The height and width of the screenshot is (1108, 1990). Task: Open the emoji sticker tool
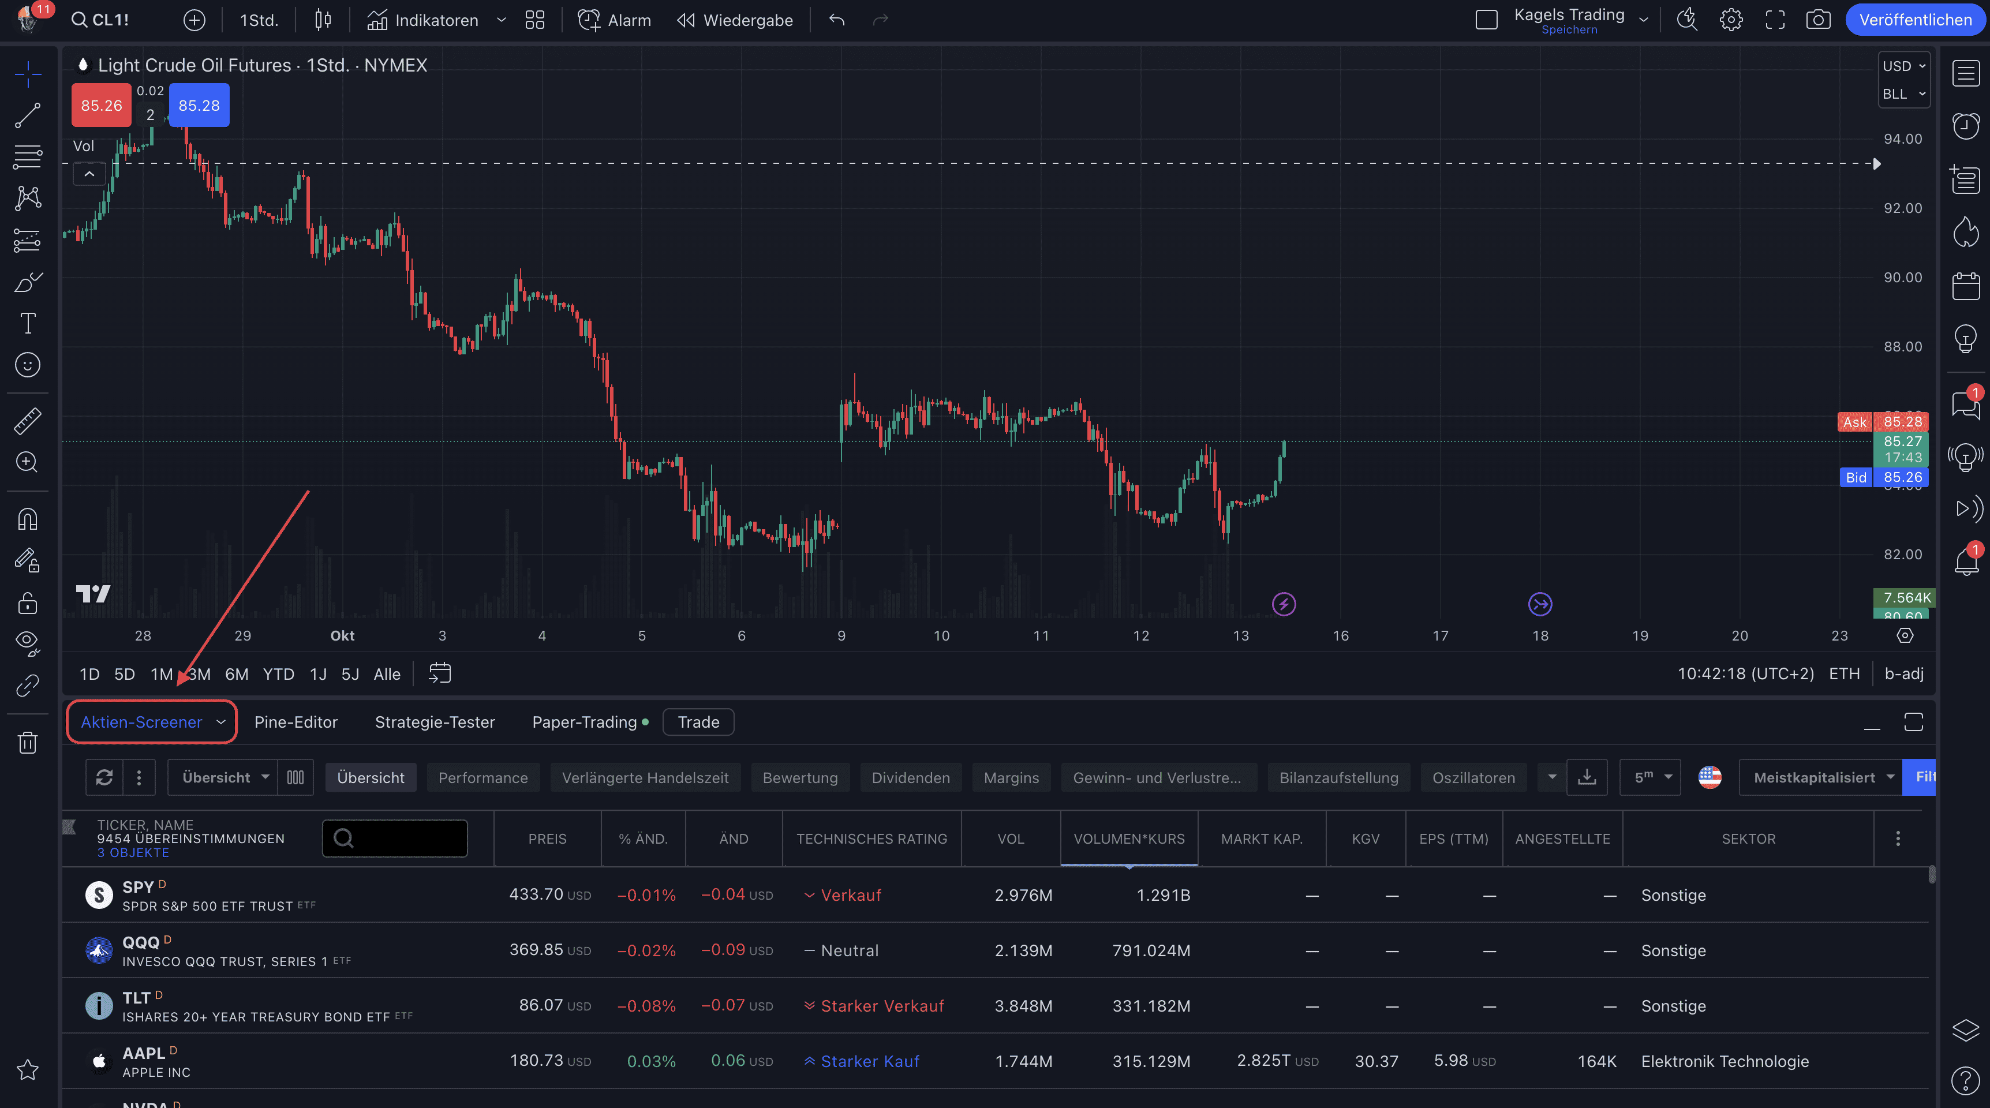coord(27,365)
